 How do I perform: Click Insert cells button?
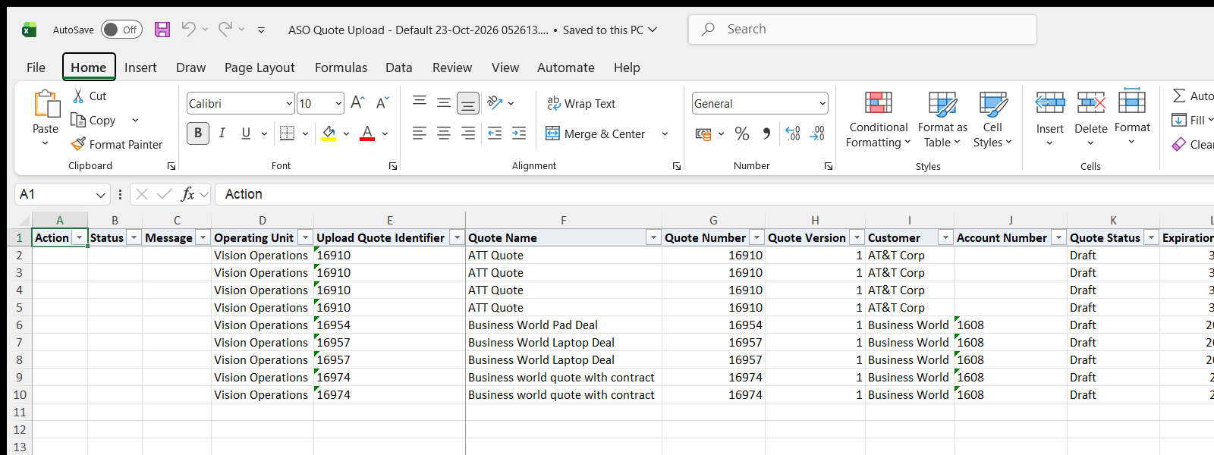(x=1050, y=120)
